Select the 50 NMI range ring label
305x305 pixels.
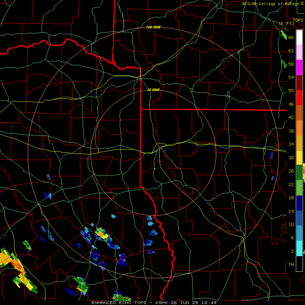[x=153, y=90]
